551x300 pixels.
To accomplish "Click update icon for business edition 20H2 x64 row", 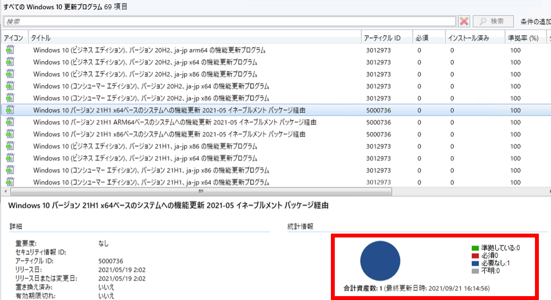I will [10, 62].
